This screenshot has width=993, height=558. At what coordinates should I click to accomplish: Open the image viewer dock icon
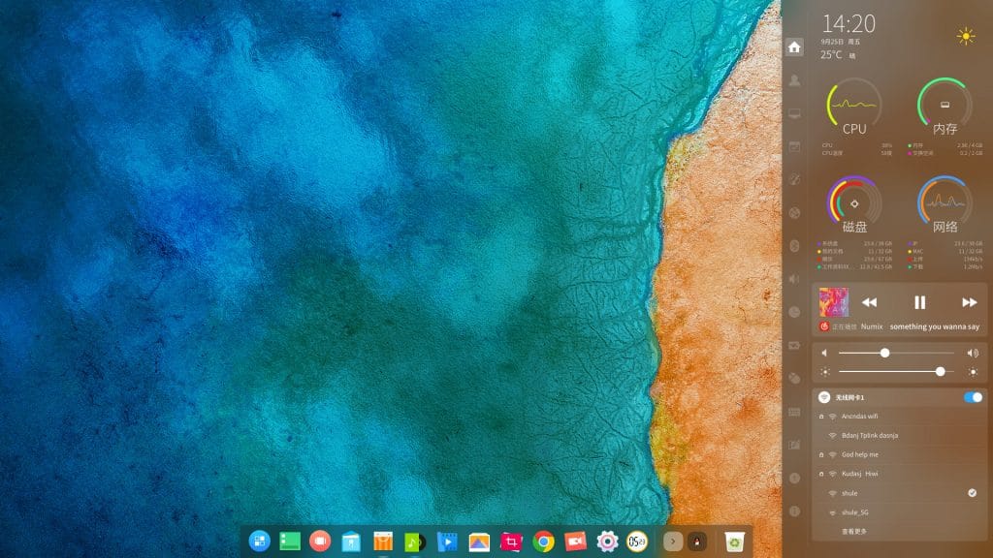coord(479,542)
